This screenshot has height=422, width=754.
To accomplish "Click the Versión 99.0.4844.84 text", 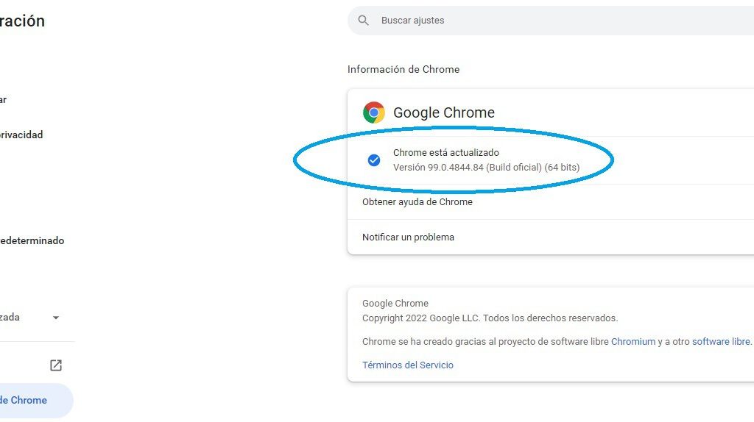I will pos(486,168).
